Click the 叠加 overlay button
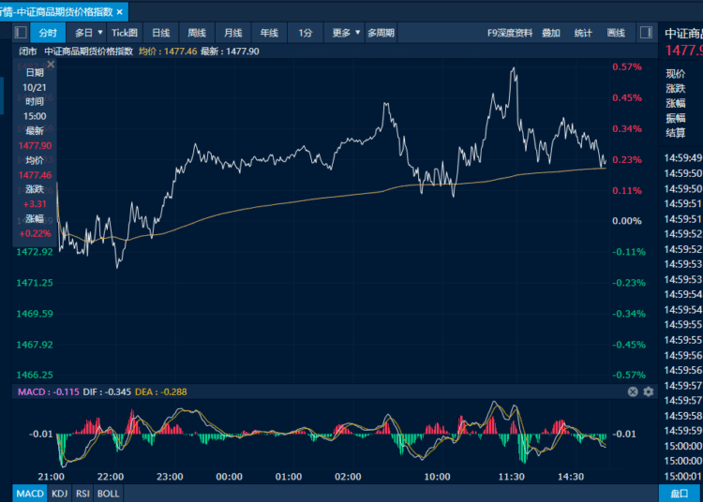The width and height of the screenshot is (703, 502). click(551, 33)
